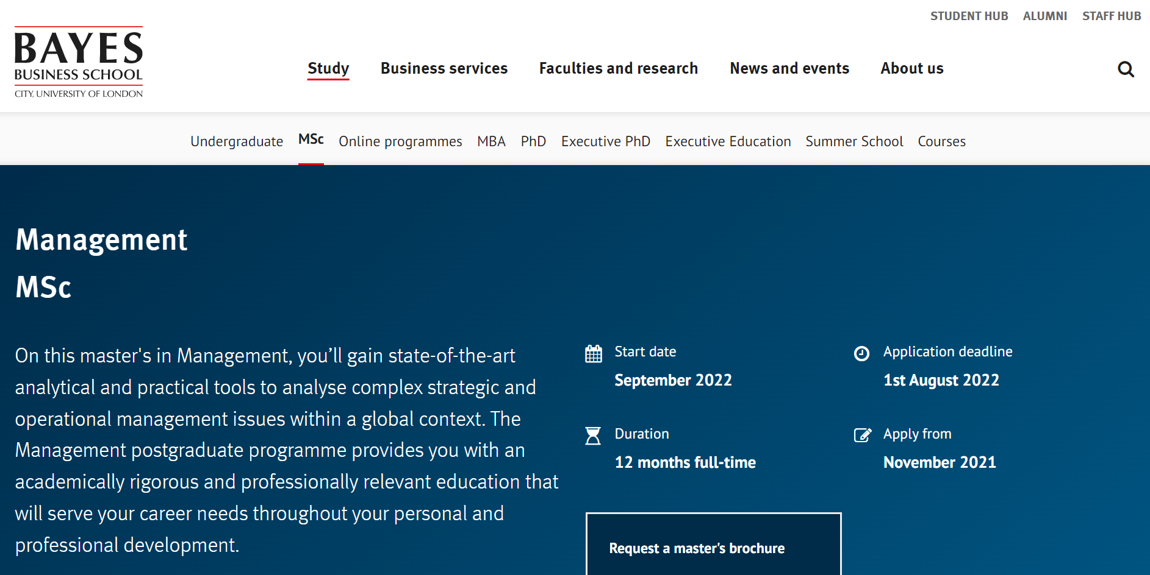Image resolution: width=1150 pixels, height=575 pixels.
Task: Go to the Executive PhD tab
Action: (x=605, y=141)
